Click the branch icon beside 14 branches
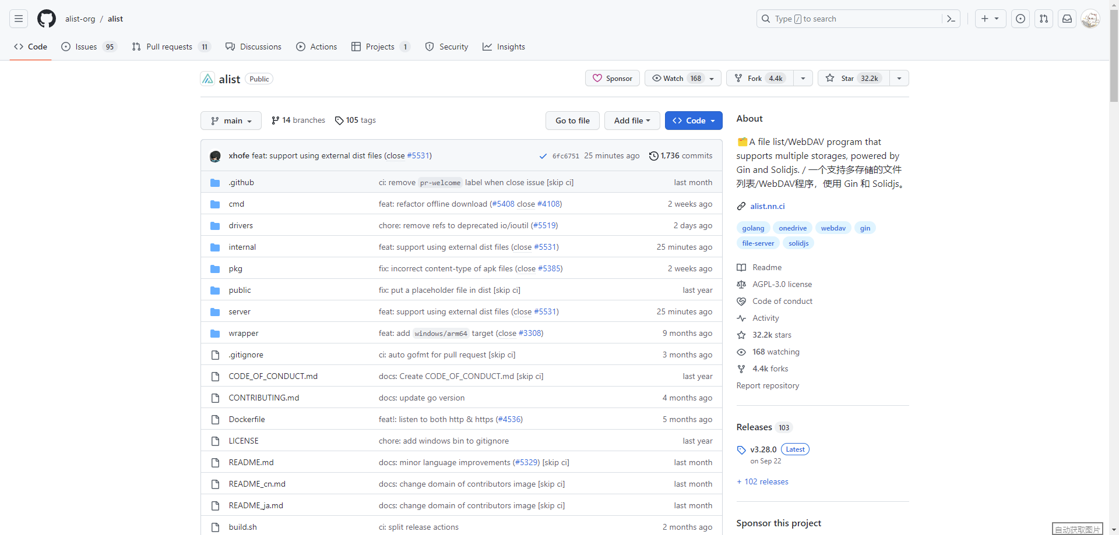Screen dimensions: 1119x535 click(276, 121)
